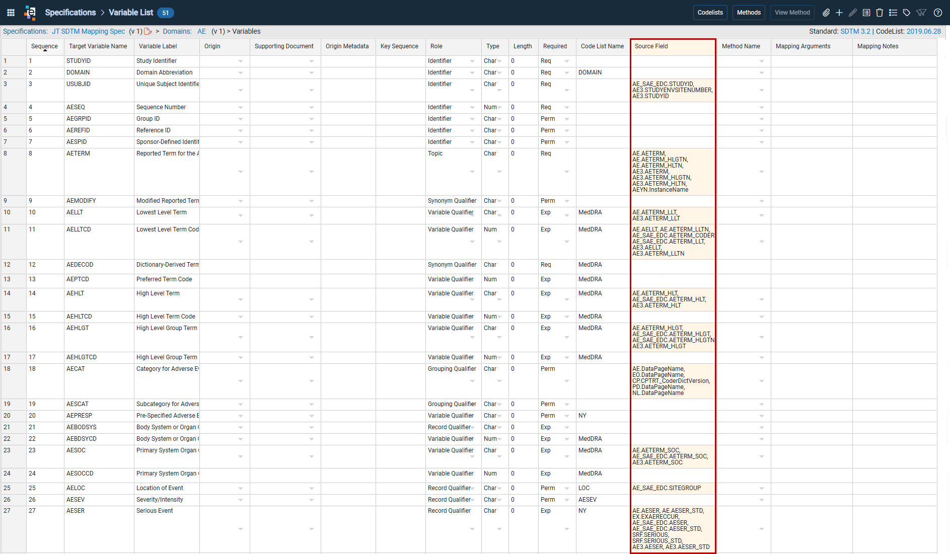950x554 pixels.
Task: Select the Code List Name column header
Action: tap(602, 46)
